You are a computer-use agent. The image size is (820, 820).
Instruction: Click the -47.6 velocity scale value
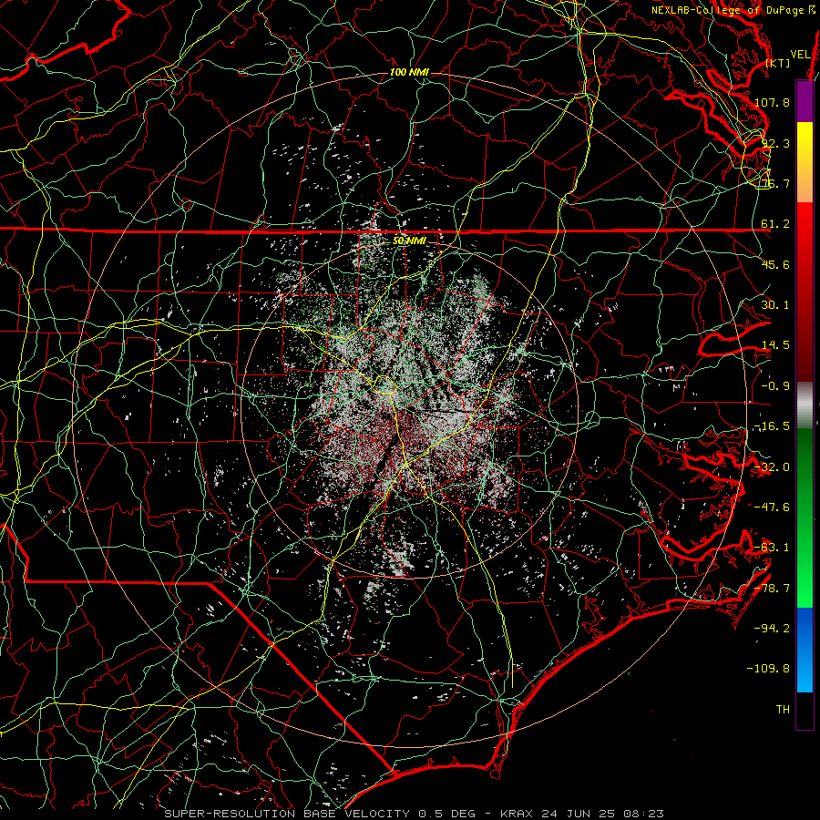[x=772, y=507]
